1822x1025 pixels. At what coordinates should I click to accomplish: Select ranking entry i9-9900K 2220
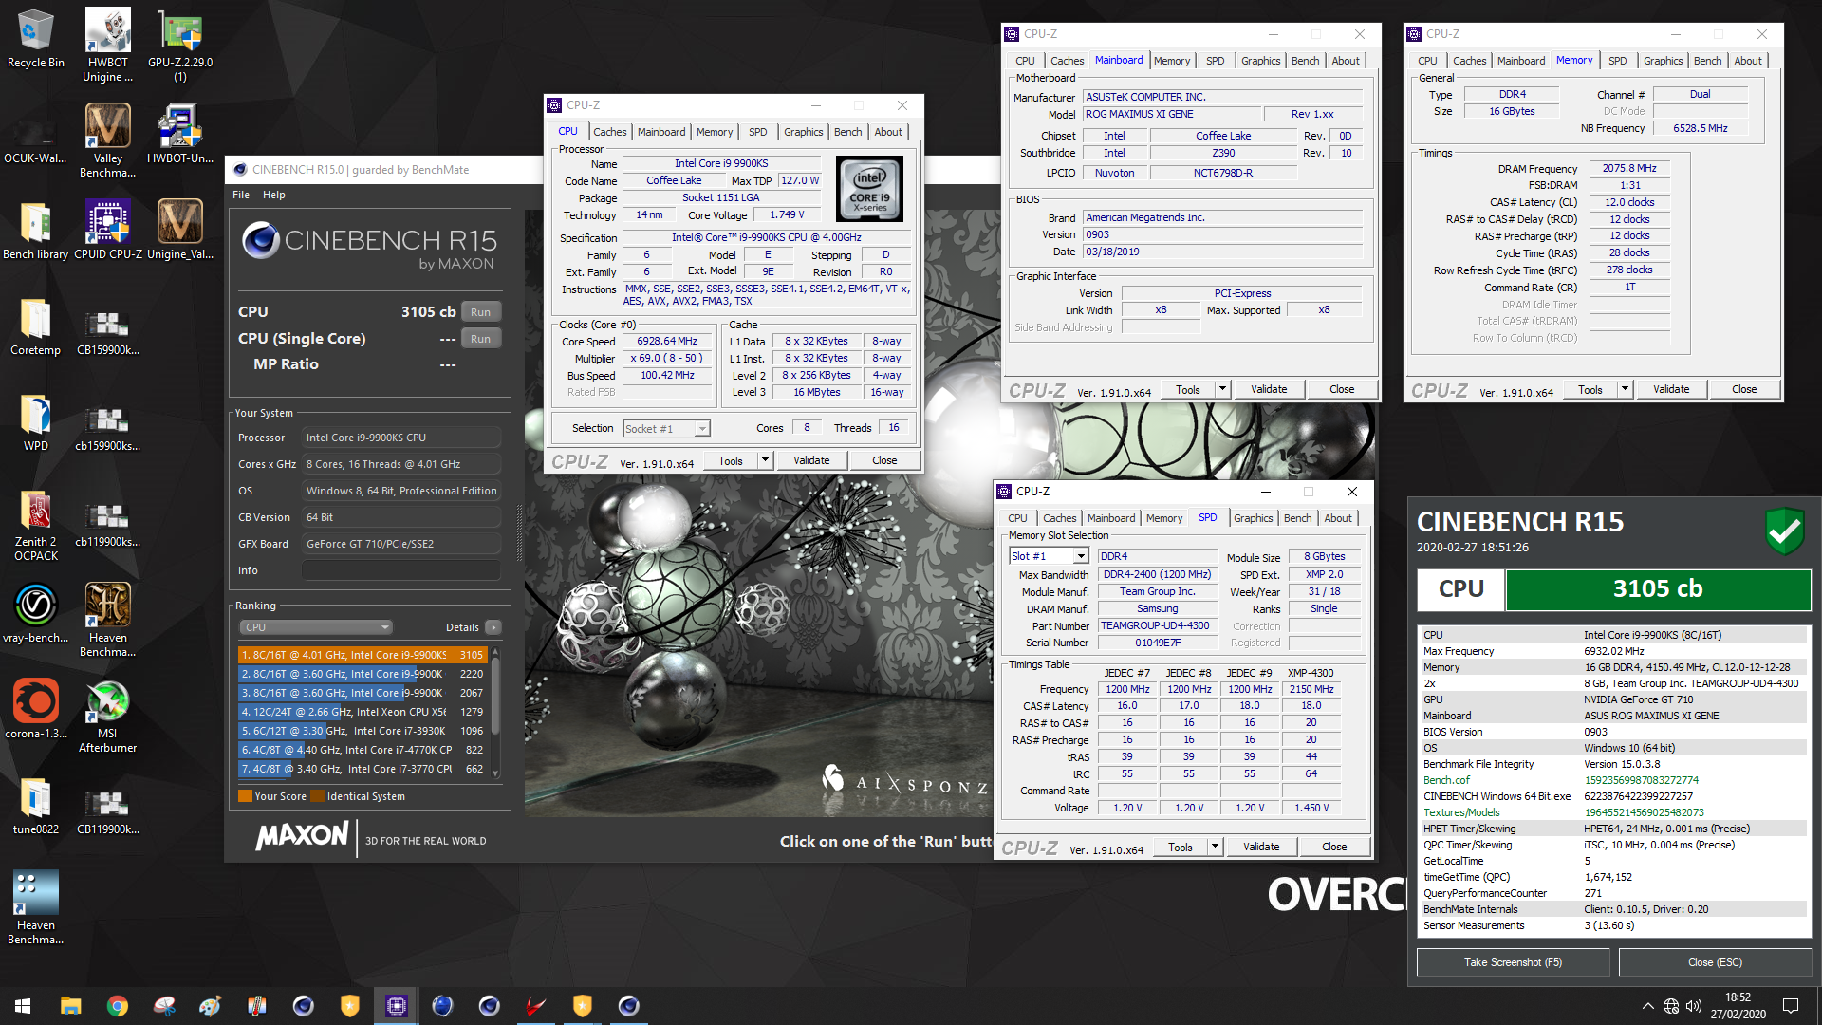click(x=363, y=674)
